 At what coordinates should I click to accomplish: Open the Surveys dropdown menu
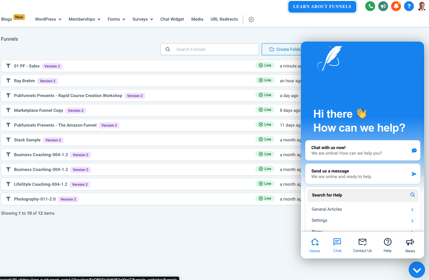143,19
